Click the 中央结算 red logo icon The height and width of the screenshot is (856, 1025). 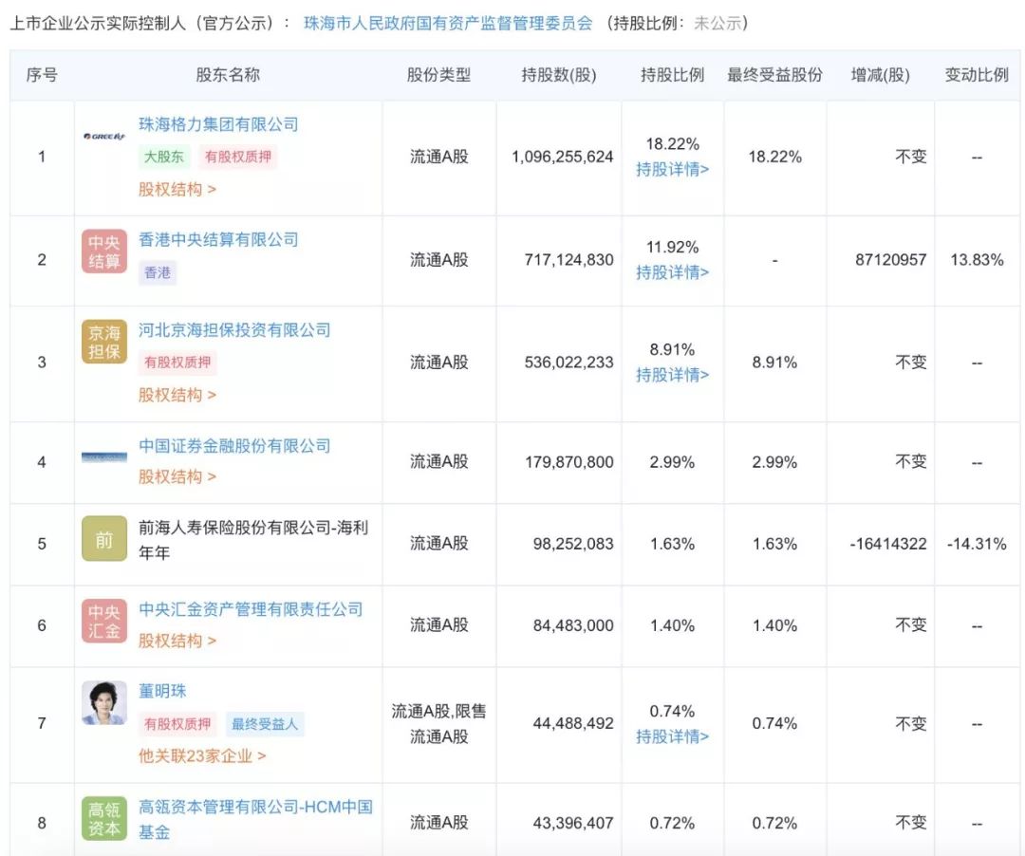click(x=104, y=251)
